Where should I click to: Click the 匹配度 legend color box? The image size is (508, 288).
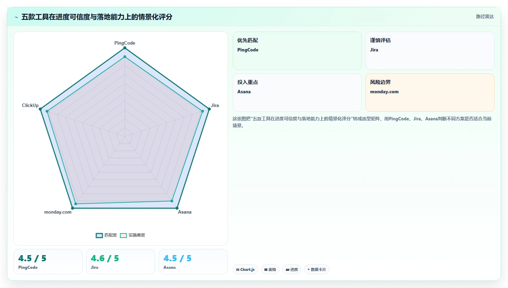tap(99, 235)
